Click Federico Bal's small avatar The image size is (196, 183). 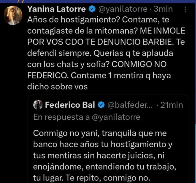coord(39,105)
